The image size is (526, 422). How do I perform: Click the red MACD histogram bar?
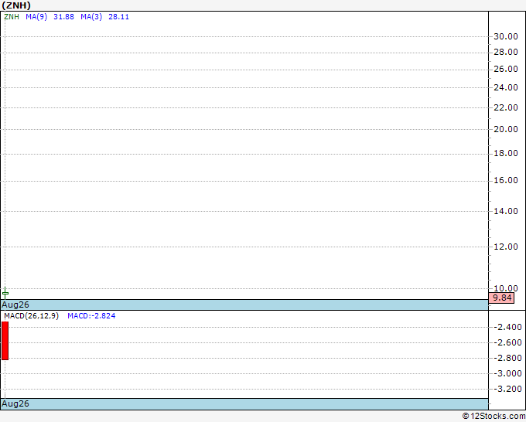[x=5, y=341]
